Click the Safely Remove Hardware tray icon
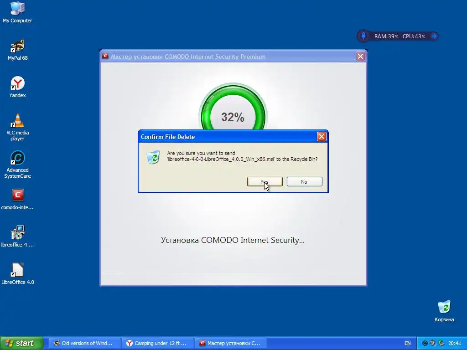Image resolution: width=467 pixels, height=350 pixels. point(441,343)
